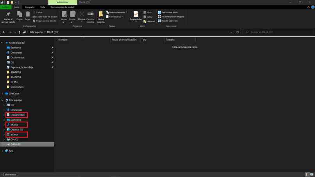Open the Vista ribbon tab
This screenshot has width=315, height=177.
pyautogui.click(x=42, y=7)
